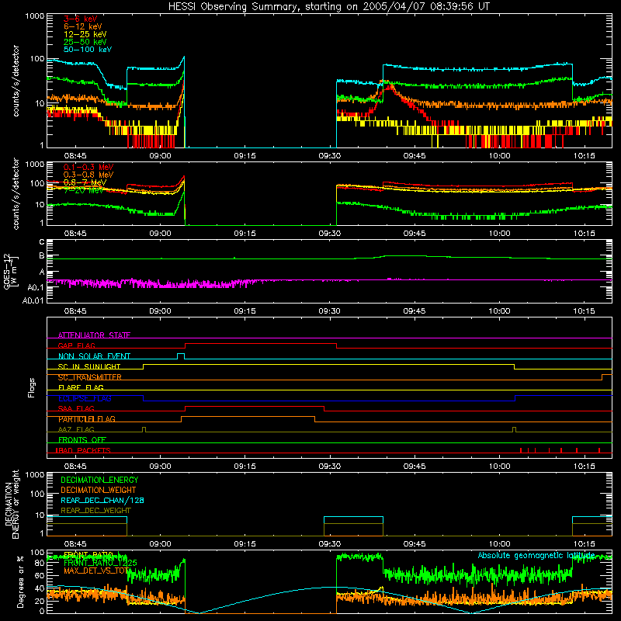Click the 'GAP_FLAG' flag label
The height and width of the screenshot is (621, 621).
tap(76, 345)
